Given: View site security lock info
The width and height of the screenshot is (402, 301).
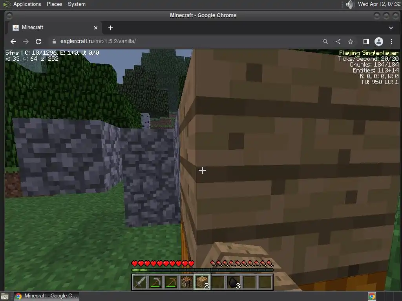Looking at the screenshot, I should 54,42.
